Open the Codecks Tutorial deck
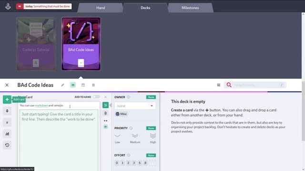 click(x=36, y=44)
